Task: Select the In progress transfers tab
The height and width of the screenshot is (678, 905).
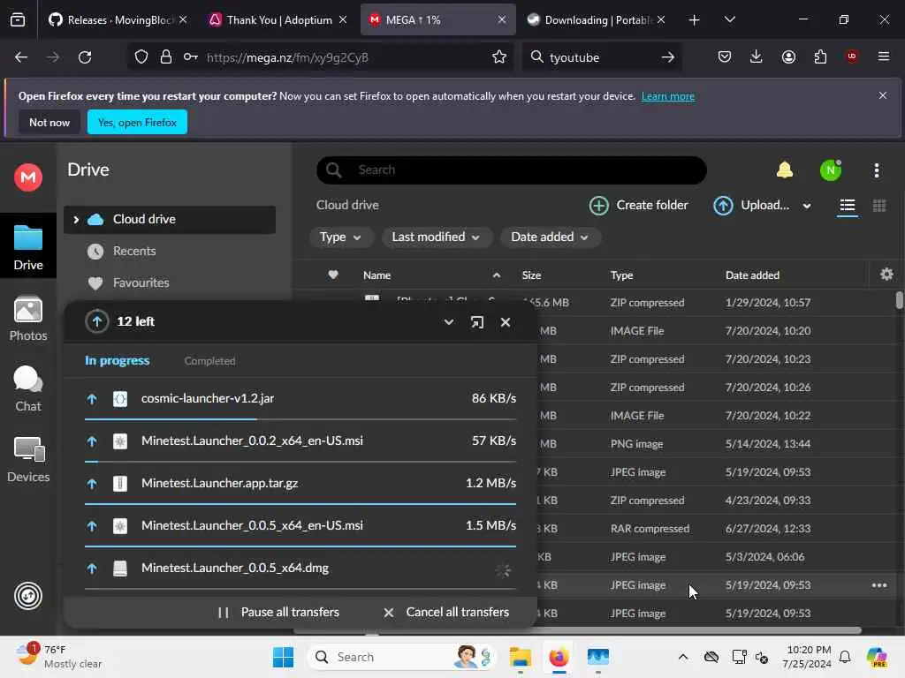Action: point(118,361)
